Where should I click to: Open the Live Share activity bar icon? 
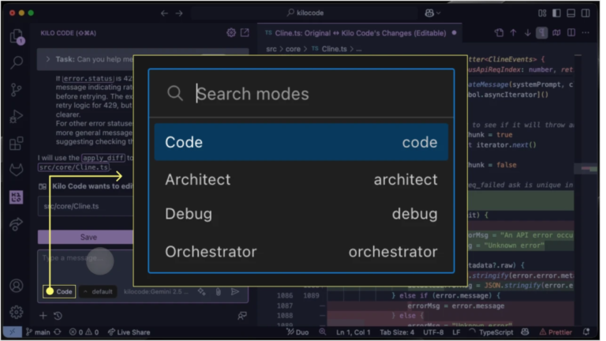(x=17, y=224)
